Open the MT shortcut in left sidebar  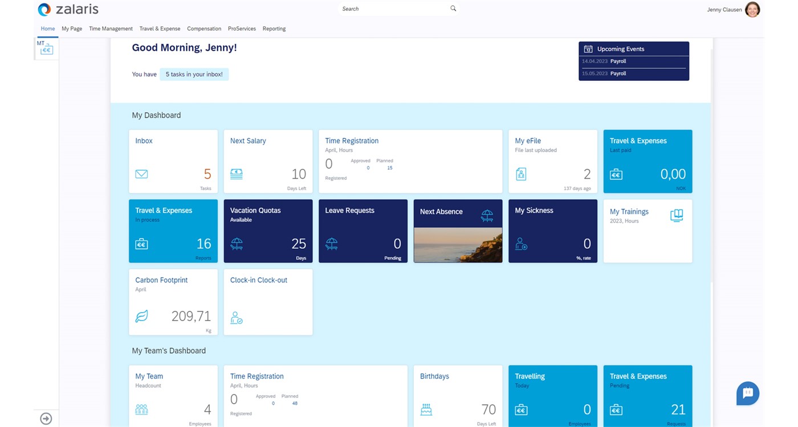(46, 48)
